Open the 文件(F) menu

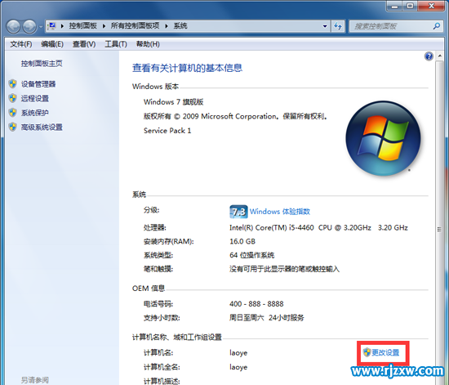pos(21,44)
